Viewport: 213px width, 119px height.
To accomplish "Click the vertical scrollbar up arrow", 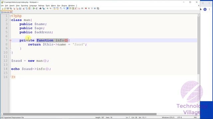I will (x=198, y=15).
